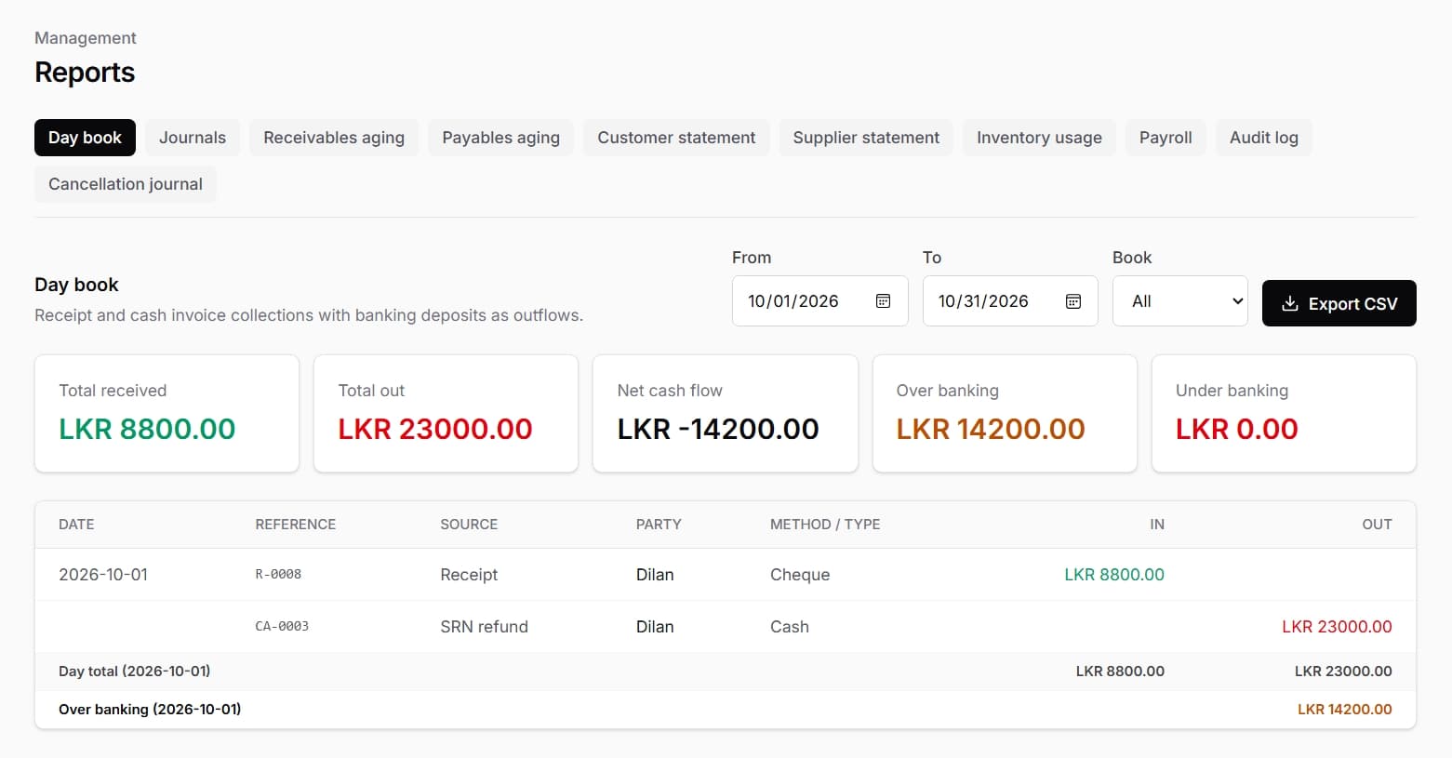This screenshot has width=1452, height=758.
Task: Click the Total out summary card
Action: click(x=446, y=413)
